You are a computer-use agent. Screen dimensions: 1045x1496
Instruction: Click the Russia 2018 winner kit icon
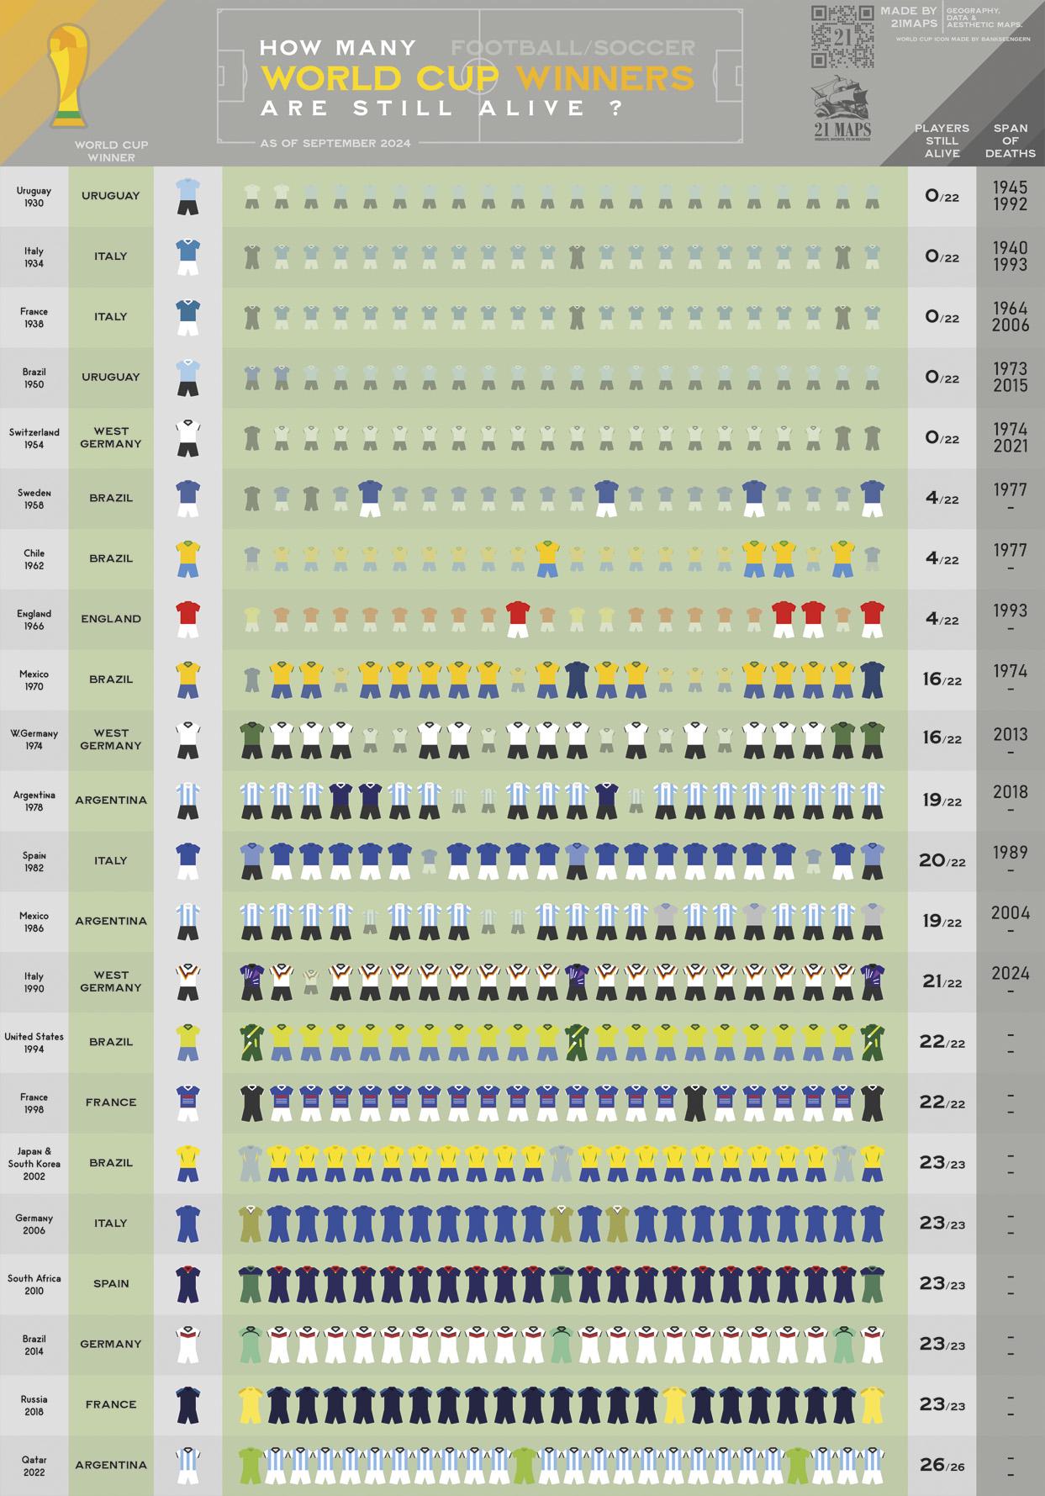188,1406
